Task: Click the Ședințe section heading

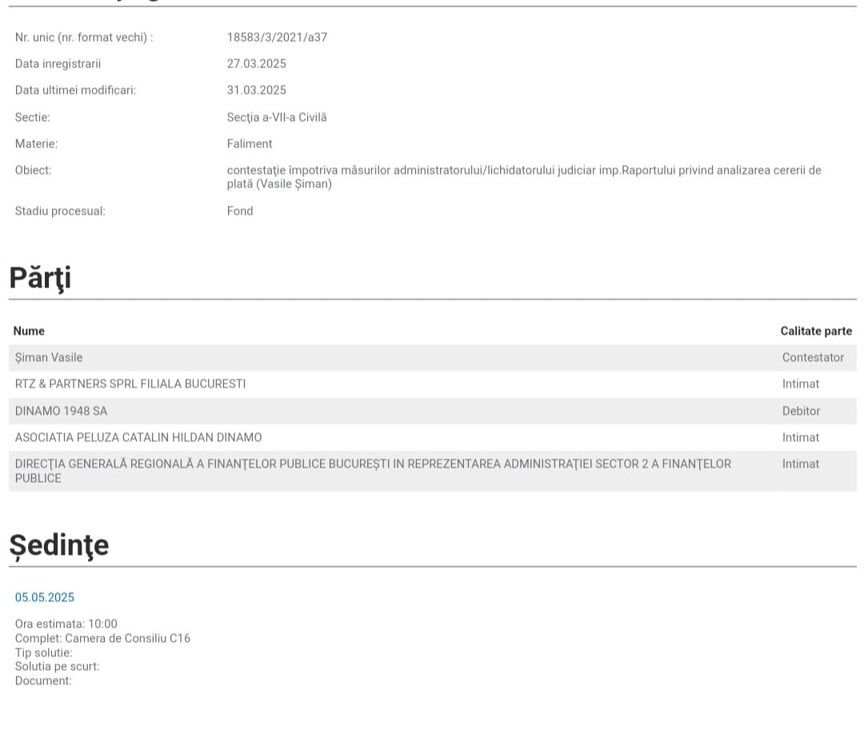Action: click(58, 545)
